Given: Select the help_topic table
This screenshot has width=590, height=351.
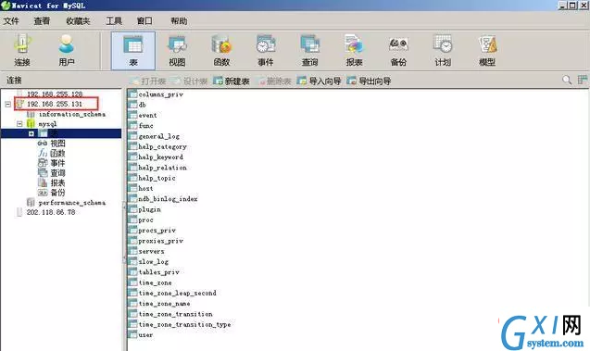Looking at the screenshot, I should [157, 178].
